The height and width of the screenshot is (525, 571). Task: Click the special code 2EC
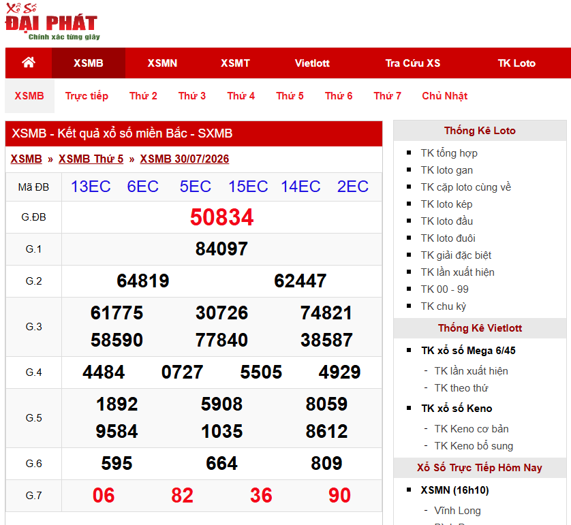coord(352,187)
